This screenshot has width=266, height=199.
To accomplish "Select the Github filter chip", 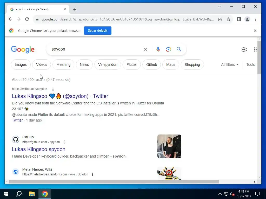I will 151,65.
